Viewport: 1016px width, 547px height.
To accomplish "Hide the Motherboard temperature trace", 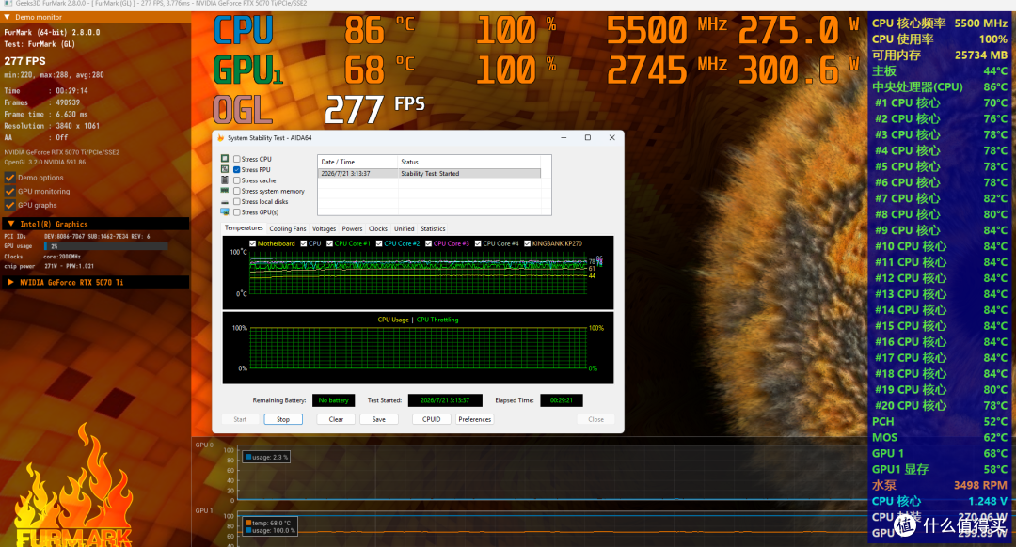I will click(253, 243).
